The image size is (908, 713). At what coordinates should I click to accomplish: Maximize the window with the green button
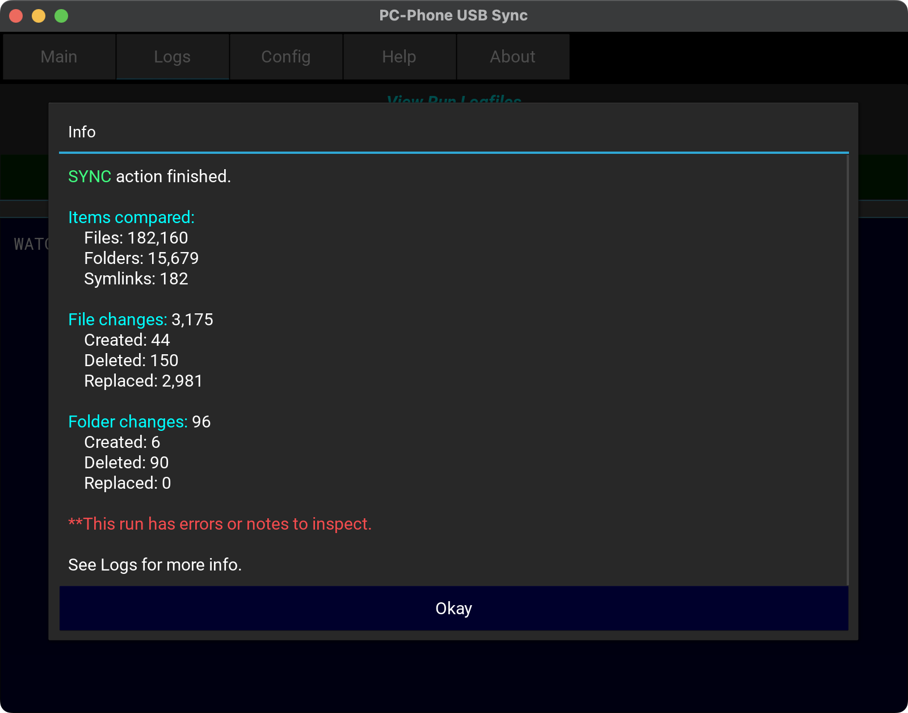click(61, 16)
